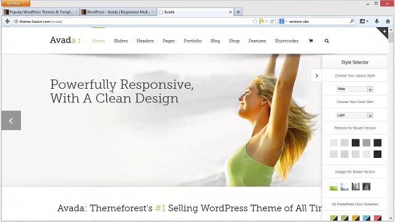
Task: Click the '10 Predefined Color Schemes' label
Action: [x=355, y=204]
